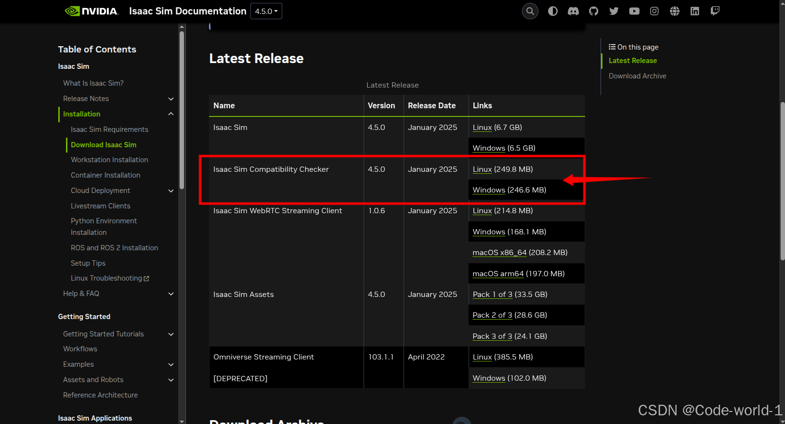
Task: Expand the Cloud Deployment chevron
Action: pyautogui.click(x=171, y=191)
